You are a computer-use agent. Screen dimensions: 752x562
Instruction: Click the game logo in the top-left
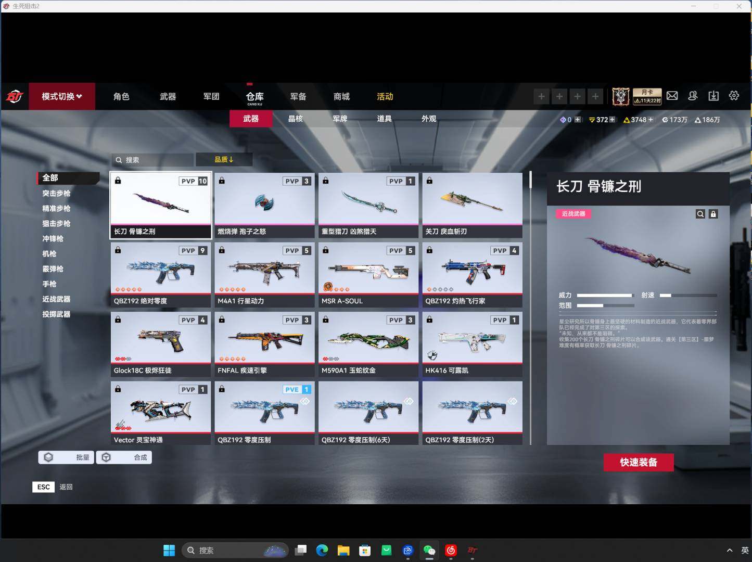click(x=15, y=97)
